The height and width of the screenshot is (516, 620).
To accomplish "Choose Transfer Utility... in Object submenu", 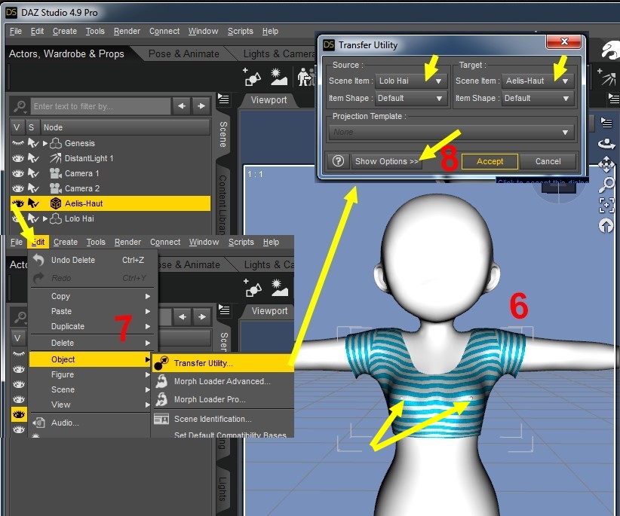I will coord(223,363).
